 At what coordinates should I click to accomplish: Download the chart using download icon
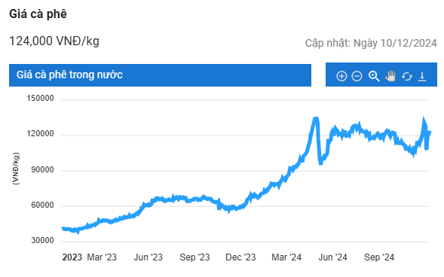pyautogui.click(x=422, y=76)
